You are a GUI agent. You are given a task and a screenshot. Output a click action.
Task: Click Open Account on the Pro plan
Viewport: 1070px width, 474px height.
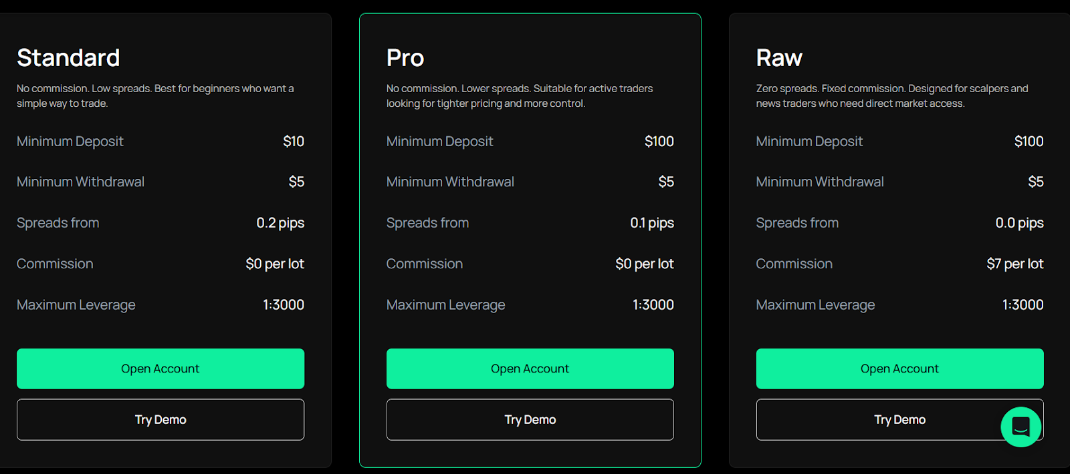click(x=530, y=369)
